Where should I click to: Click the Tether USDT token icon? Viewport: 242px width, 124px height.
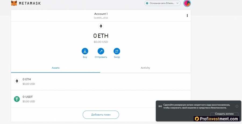pyautogui.click(x=17, y=99)
